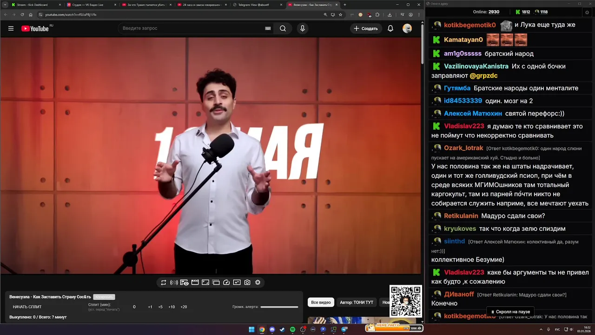
Task: Click the playback speed gauge icon
Action: pyautogui.click(x=226, y=282)
